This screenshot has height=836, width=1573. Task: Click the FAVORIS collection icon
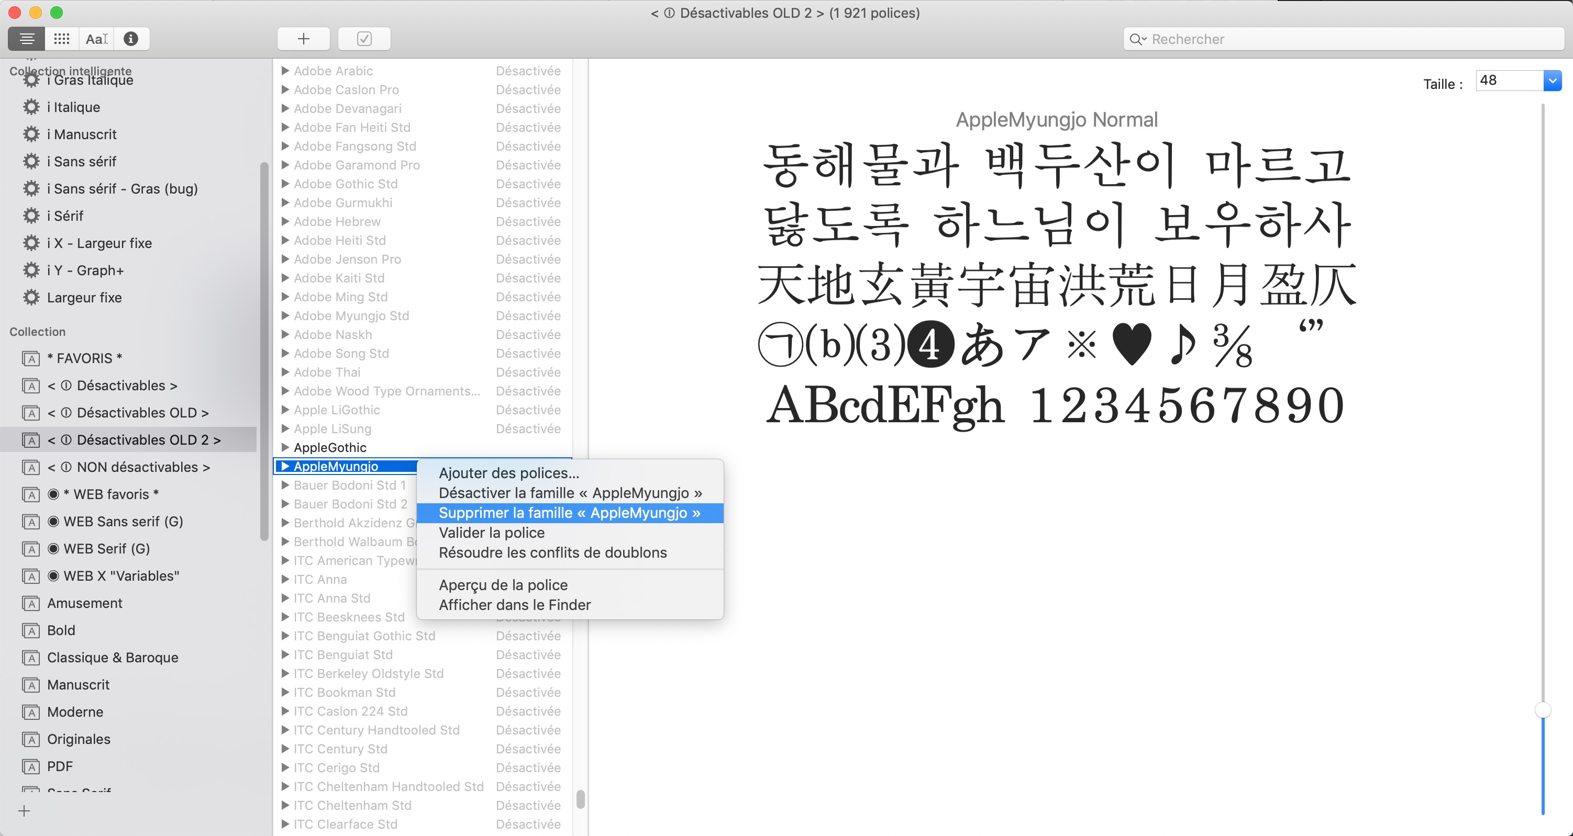pyautogui.click(x=31, y=359)
